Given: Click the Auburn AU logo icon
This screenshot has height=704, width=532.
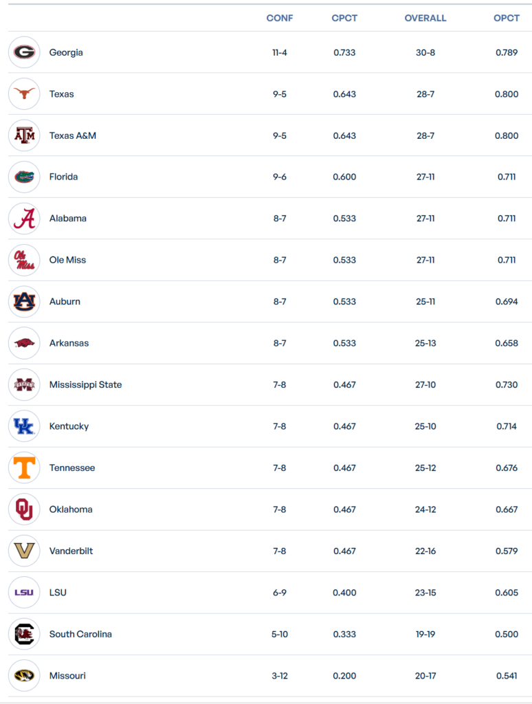Looking at the screenshot, I should coord(24,302).
